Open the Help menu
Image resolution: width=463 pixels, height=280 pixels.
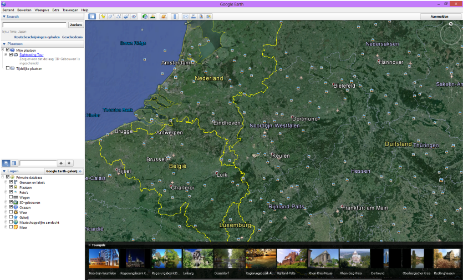pyautogui.click(x=85, y=10)
